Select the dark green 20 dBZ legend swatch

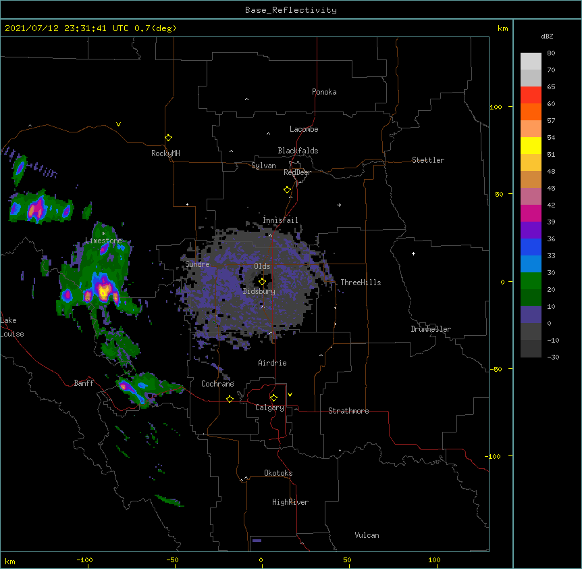531,297
